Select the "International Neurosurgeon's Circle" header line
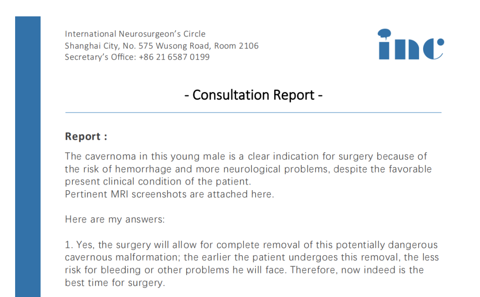 point(135,34)
